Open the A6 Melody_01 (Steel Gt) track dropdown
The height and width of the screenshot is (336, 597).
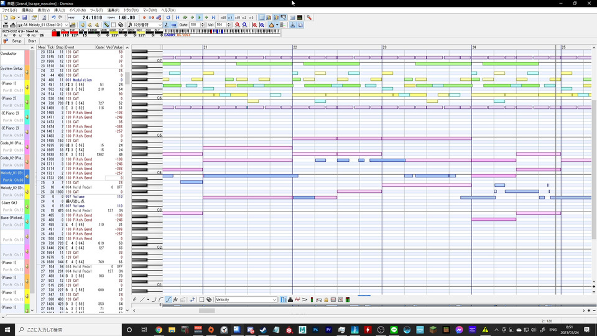pos(67,25)
